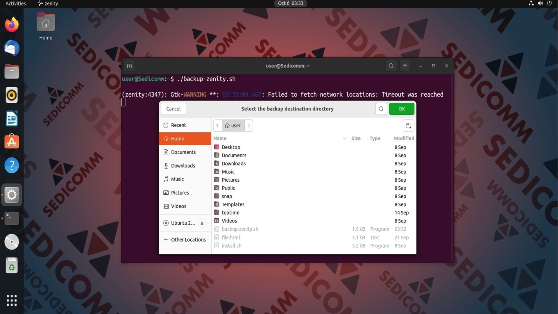Click the Modified column header
The height and width of the screenshot is (314, 558).
[404, 138]
